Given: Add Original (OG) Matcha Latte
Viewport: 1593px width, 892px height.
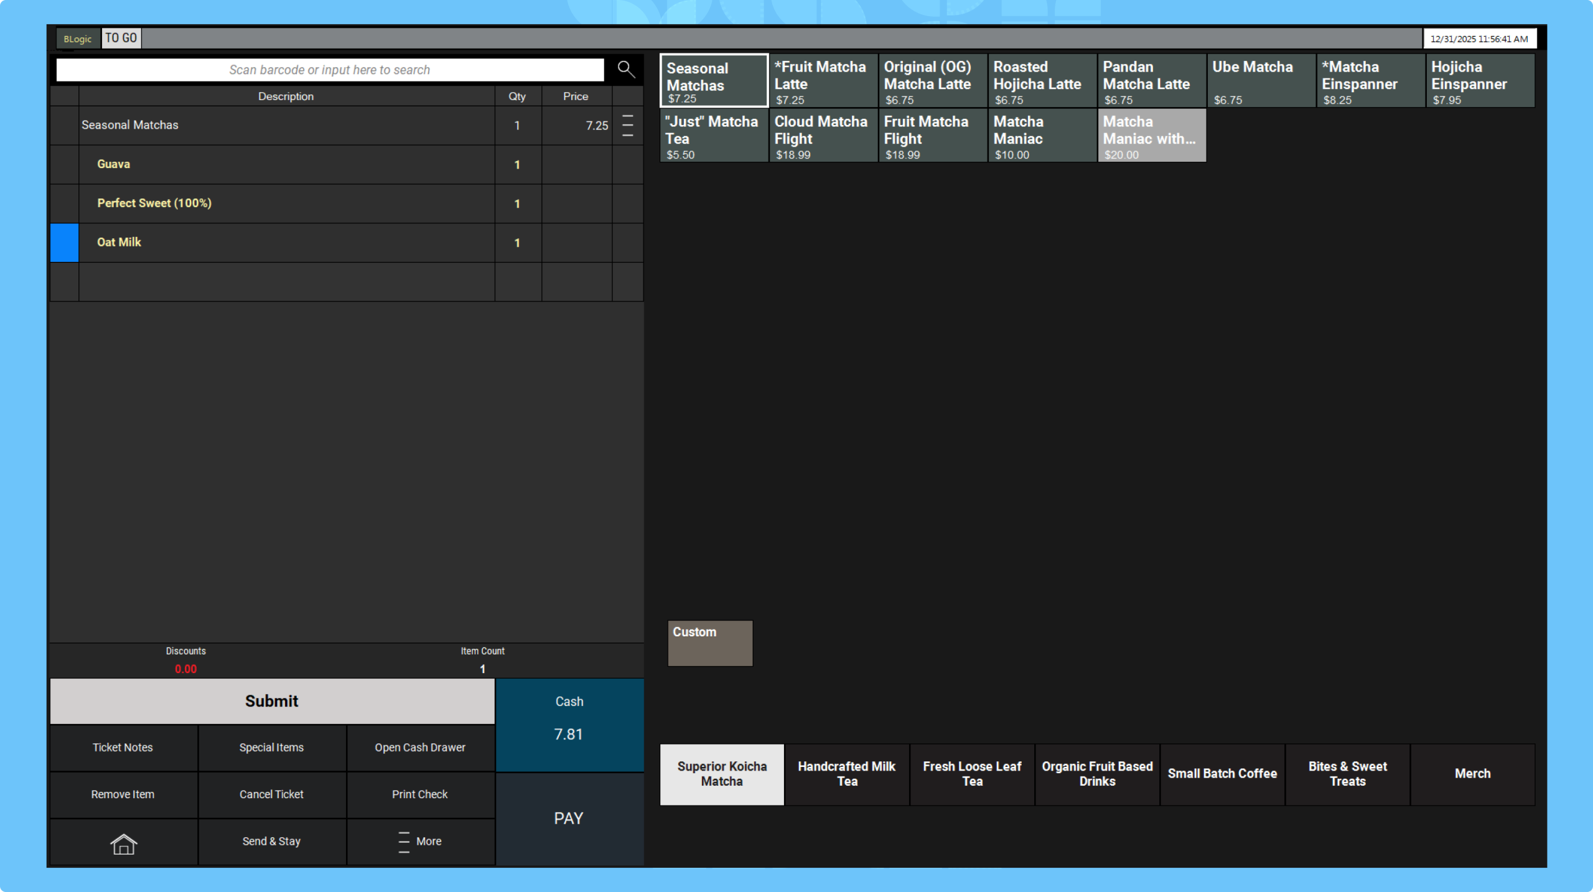Looking at the screenshot, I should coord(933,80).
